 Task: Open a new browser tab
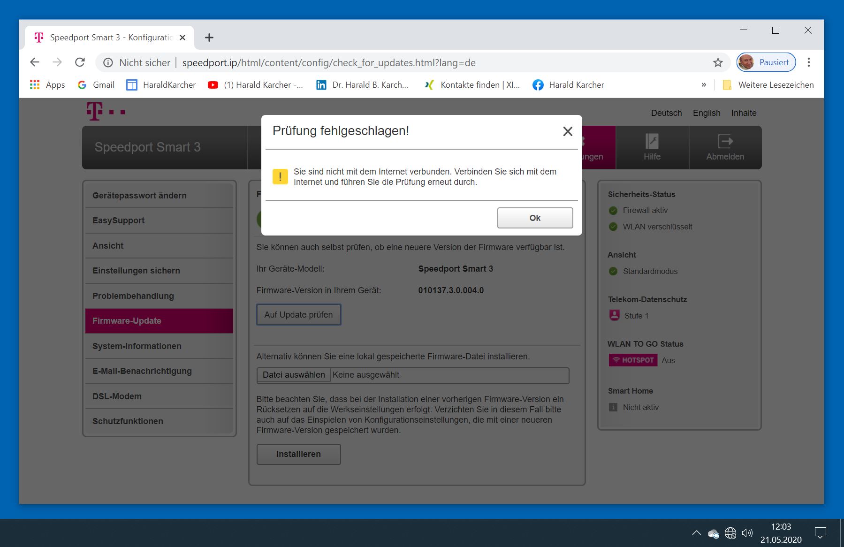[x=209, y=38]
